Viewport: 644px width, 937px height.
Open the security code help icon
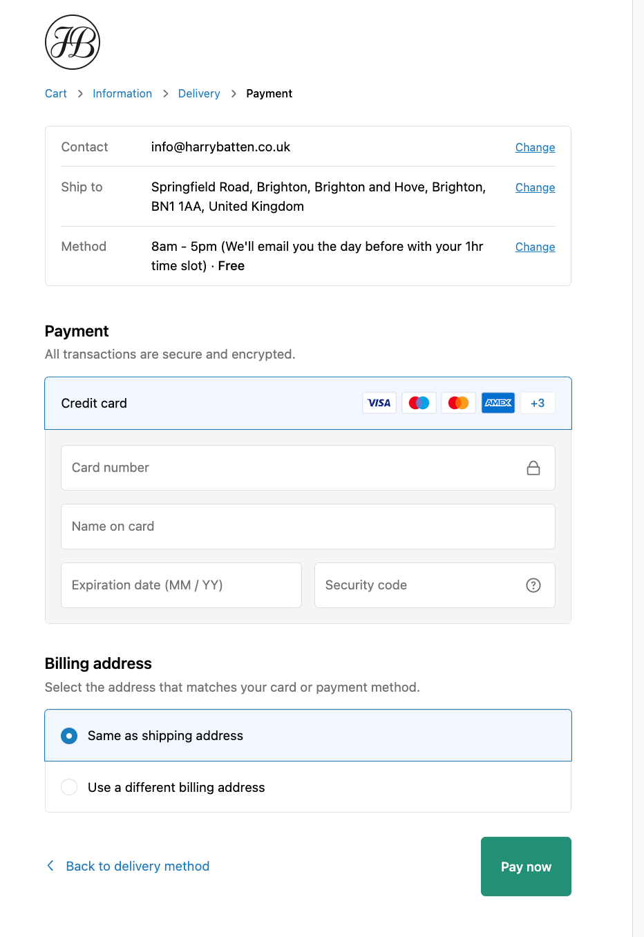click(x=533, y=585)
